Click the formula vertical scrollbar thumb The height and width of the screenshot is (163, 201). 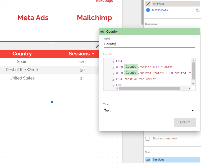193,71
